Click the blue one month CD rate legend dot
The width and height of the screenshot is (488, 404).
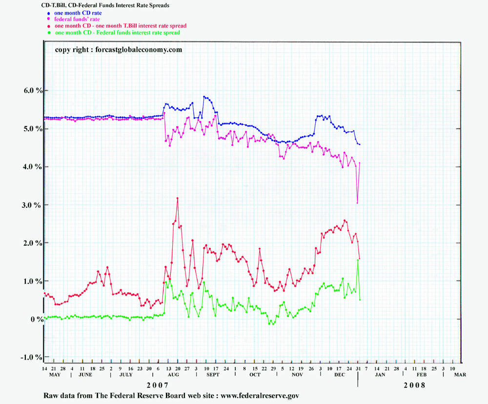pyautogui.click(x=50, y=13)
